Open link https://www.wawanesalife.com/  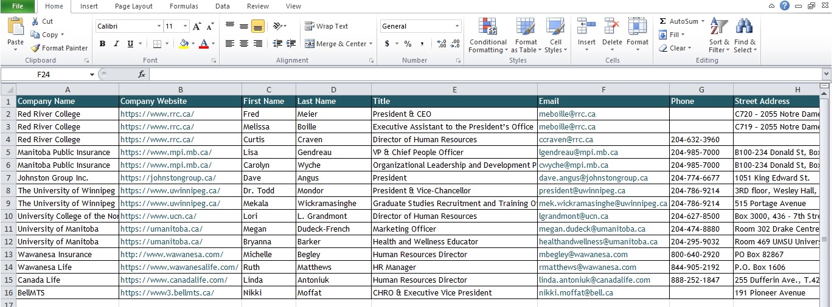pyautogui.click(x=179, y=267)
